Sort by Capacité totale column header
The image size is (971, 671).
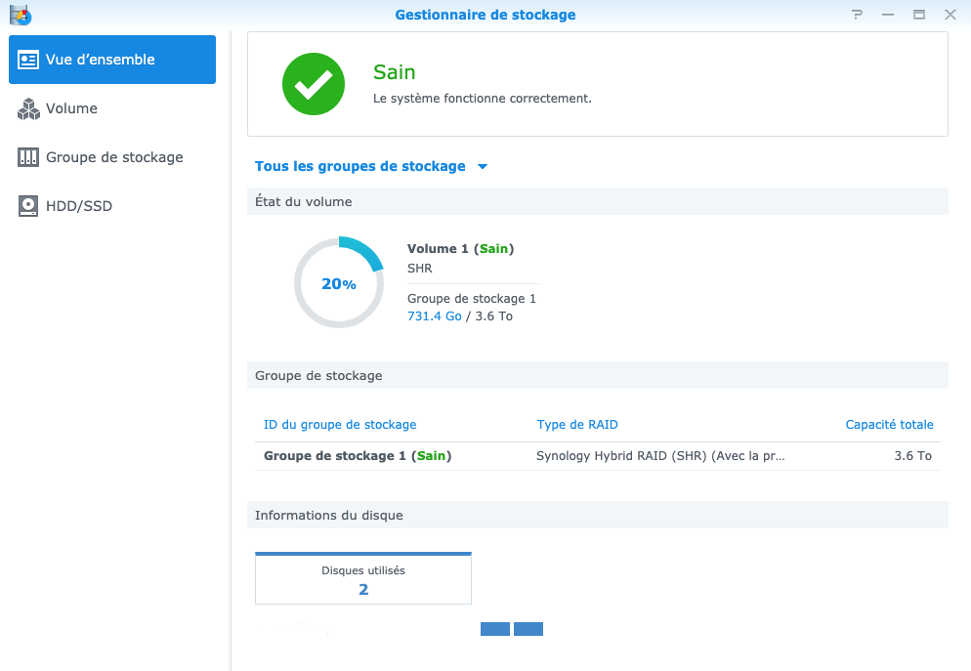(889, 425)
